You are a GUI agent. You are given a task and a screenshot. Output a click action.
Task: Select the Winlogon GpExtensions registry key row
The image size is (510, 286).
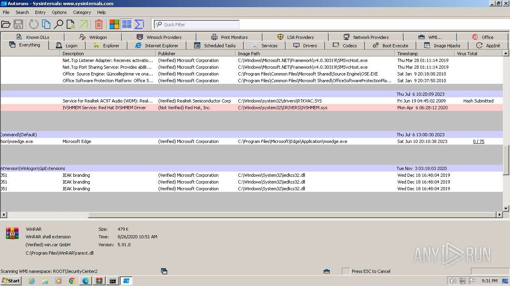coord(251,168)
